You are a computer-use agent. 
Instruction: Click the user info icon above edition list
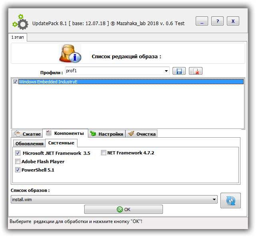click(70, 53)
